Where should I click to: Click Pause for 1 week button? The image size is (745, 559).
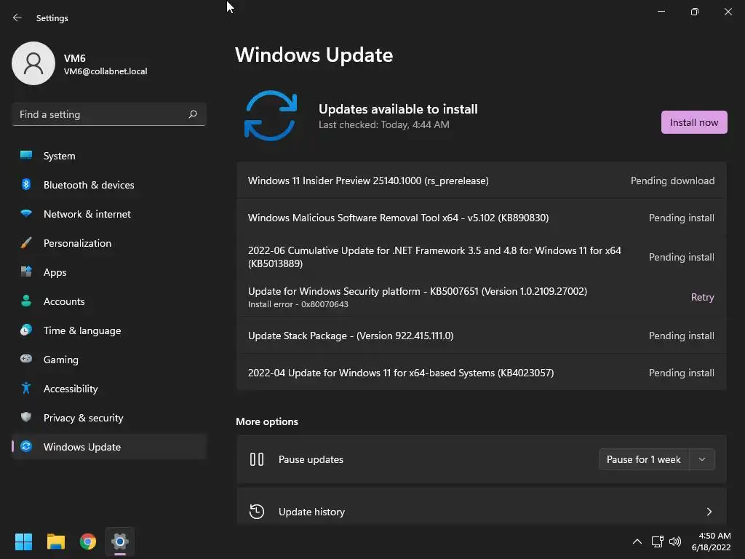(643, 459)
